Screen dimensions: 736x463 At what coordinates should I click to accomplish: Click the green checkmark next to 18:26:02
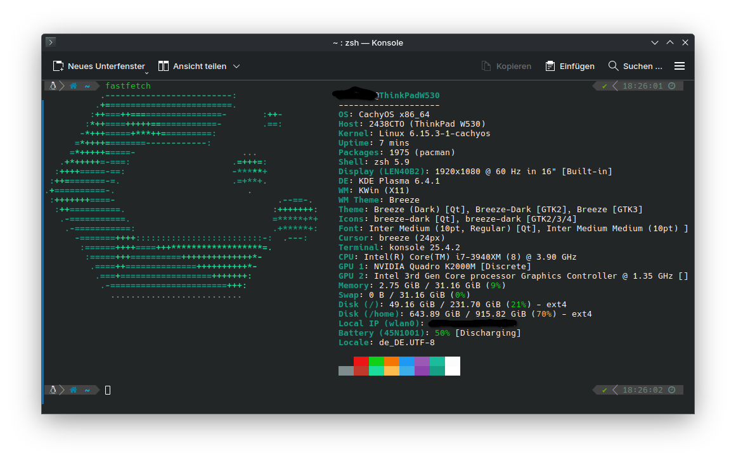point(605,390)
